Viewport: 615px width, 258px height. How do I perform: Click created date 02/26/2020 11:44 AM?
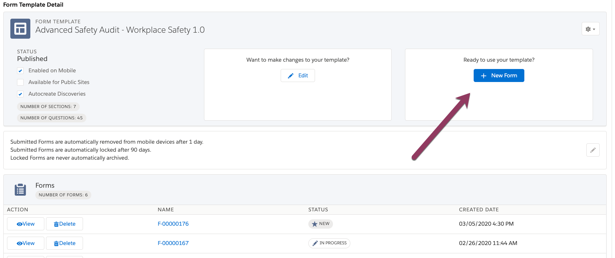pyautogui.click(x=488, y=243)
